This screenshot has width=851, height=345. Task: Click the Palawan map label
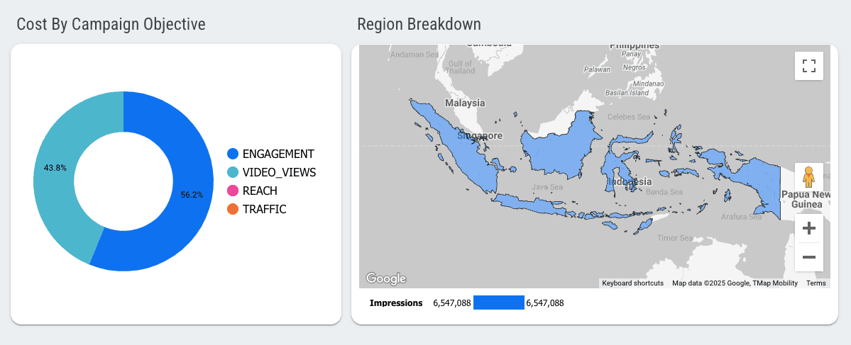[597, 69]
